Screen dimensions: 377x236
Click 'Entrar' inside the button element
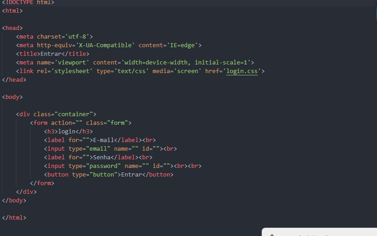coord(131,175)
